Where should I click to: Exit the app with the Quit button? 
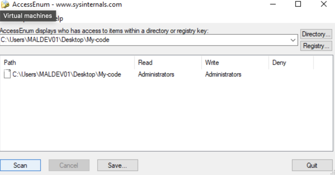coord(312,165)
